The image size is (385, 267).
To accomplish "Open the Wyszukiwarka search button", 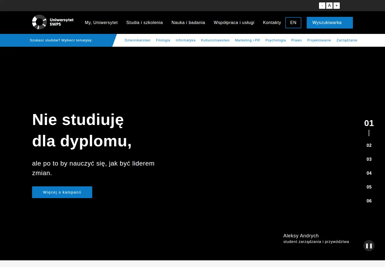I will (330, 23).
